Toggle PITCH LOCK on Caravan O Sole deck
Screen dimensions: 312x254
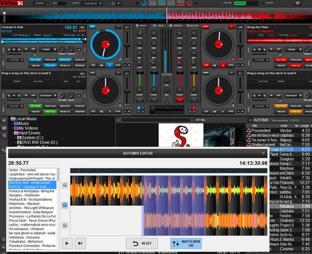(x=50, y=60)
